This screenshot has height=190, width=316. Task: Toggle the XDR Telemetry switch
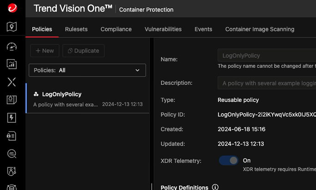229,160
